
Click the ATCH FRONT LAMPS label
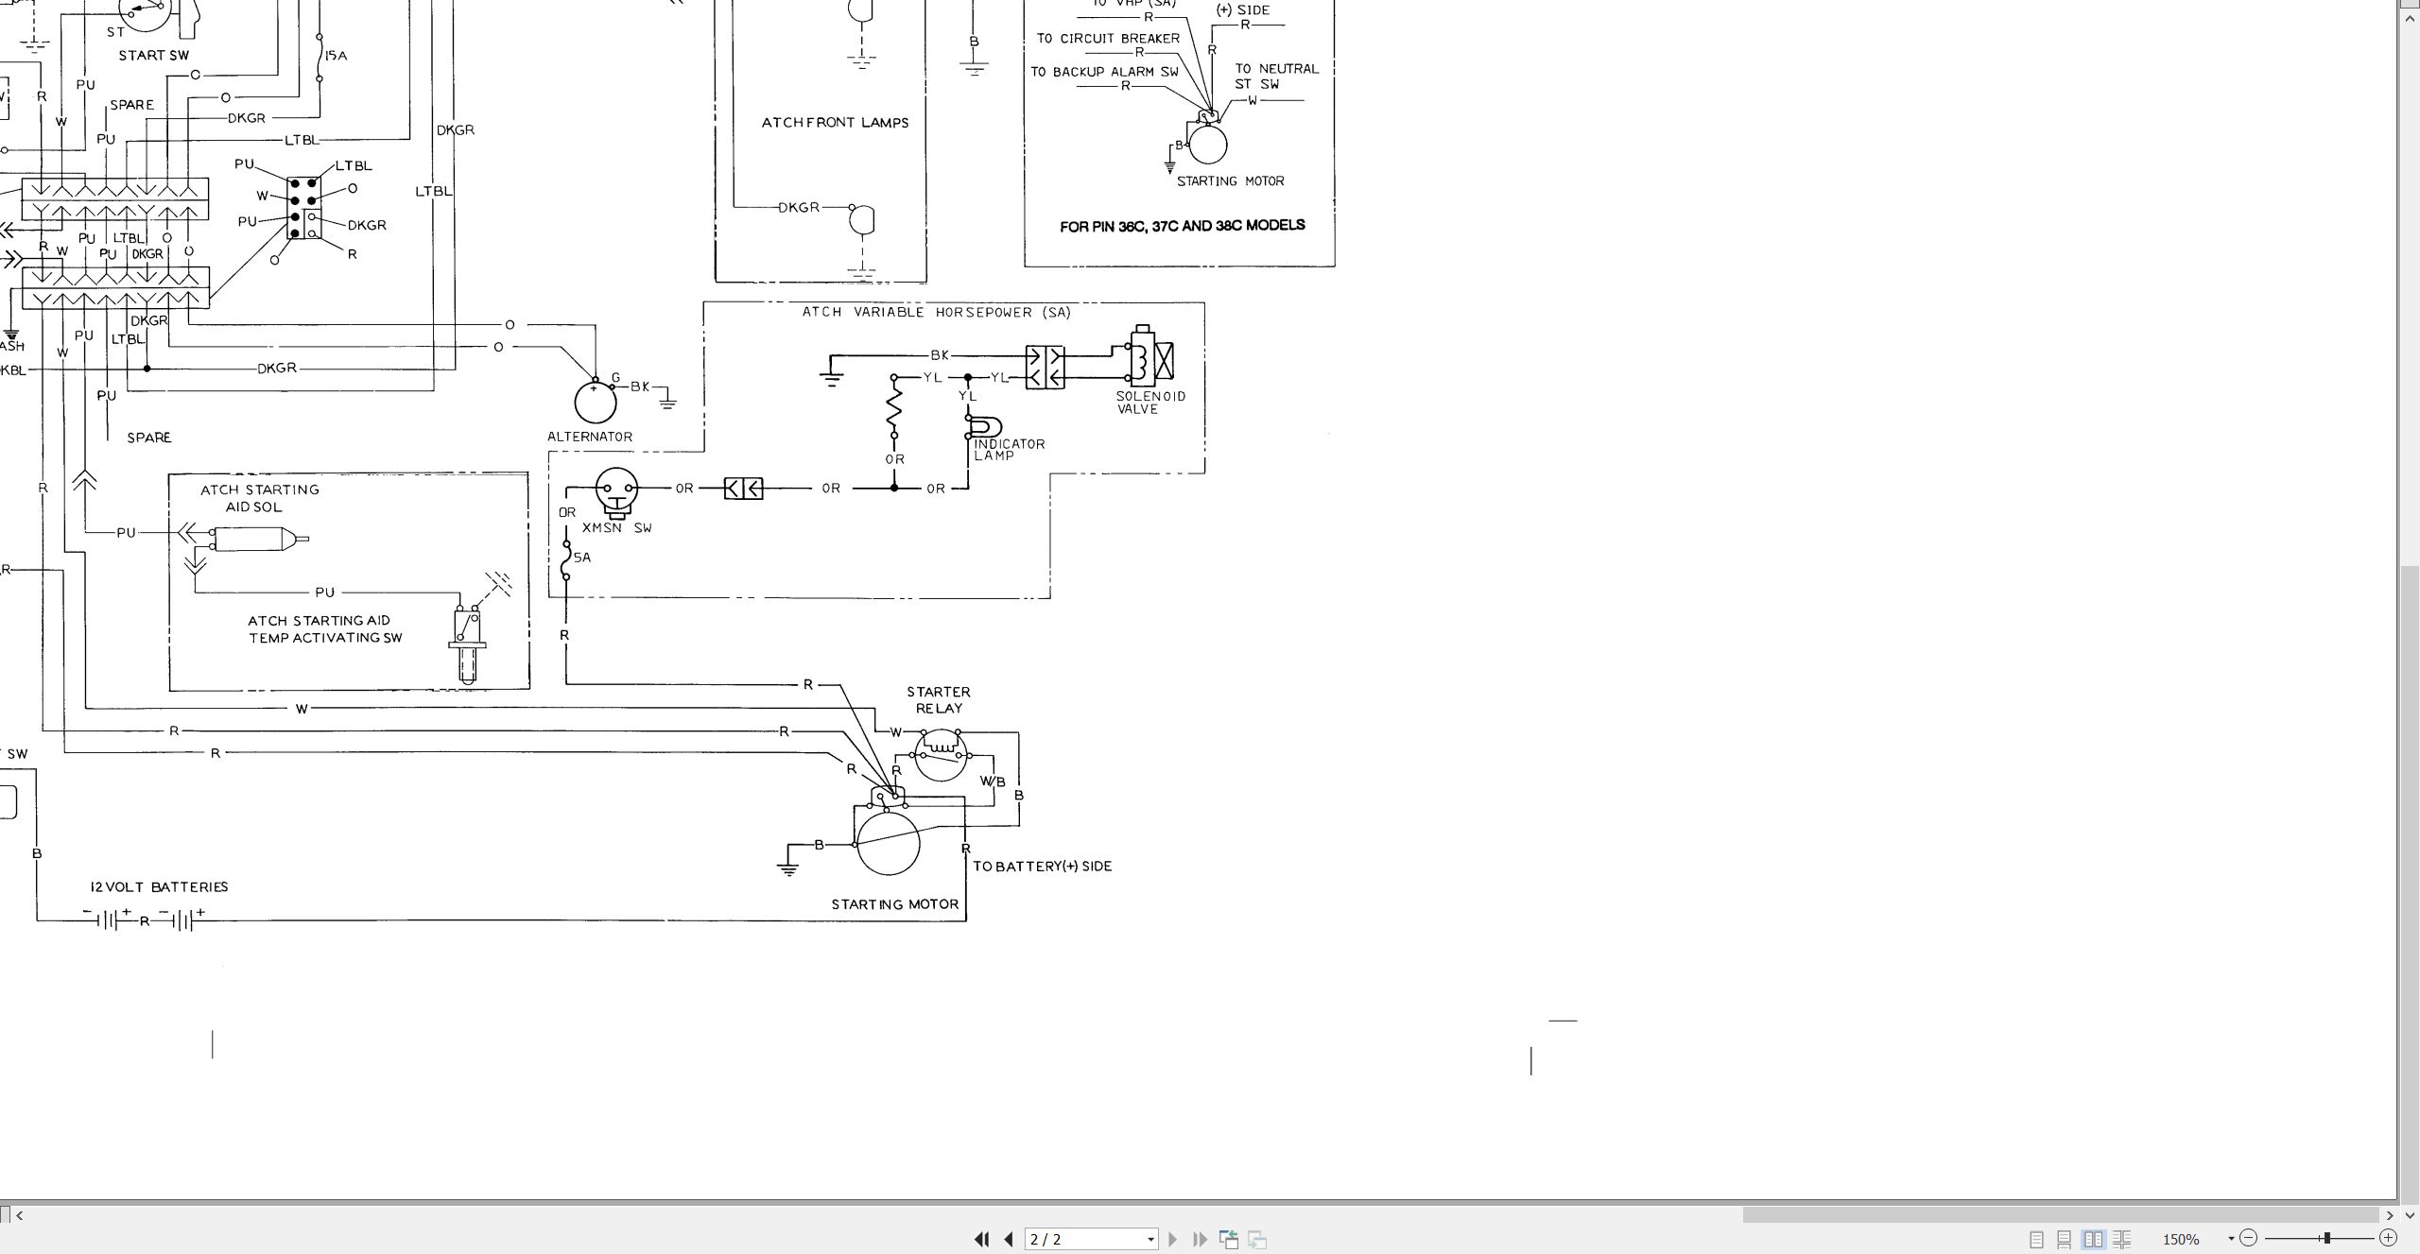(835, 122)
